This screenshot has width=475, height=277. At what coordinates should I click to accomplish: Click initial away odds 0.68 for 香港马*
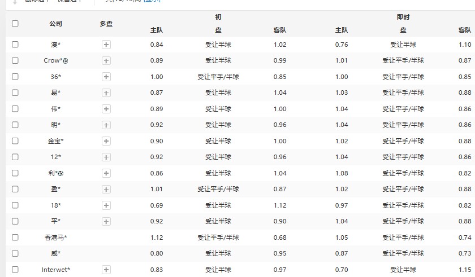280,238
